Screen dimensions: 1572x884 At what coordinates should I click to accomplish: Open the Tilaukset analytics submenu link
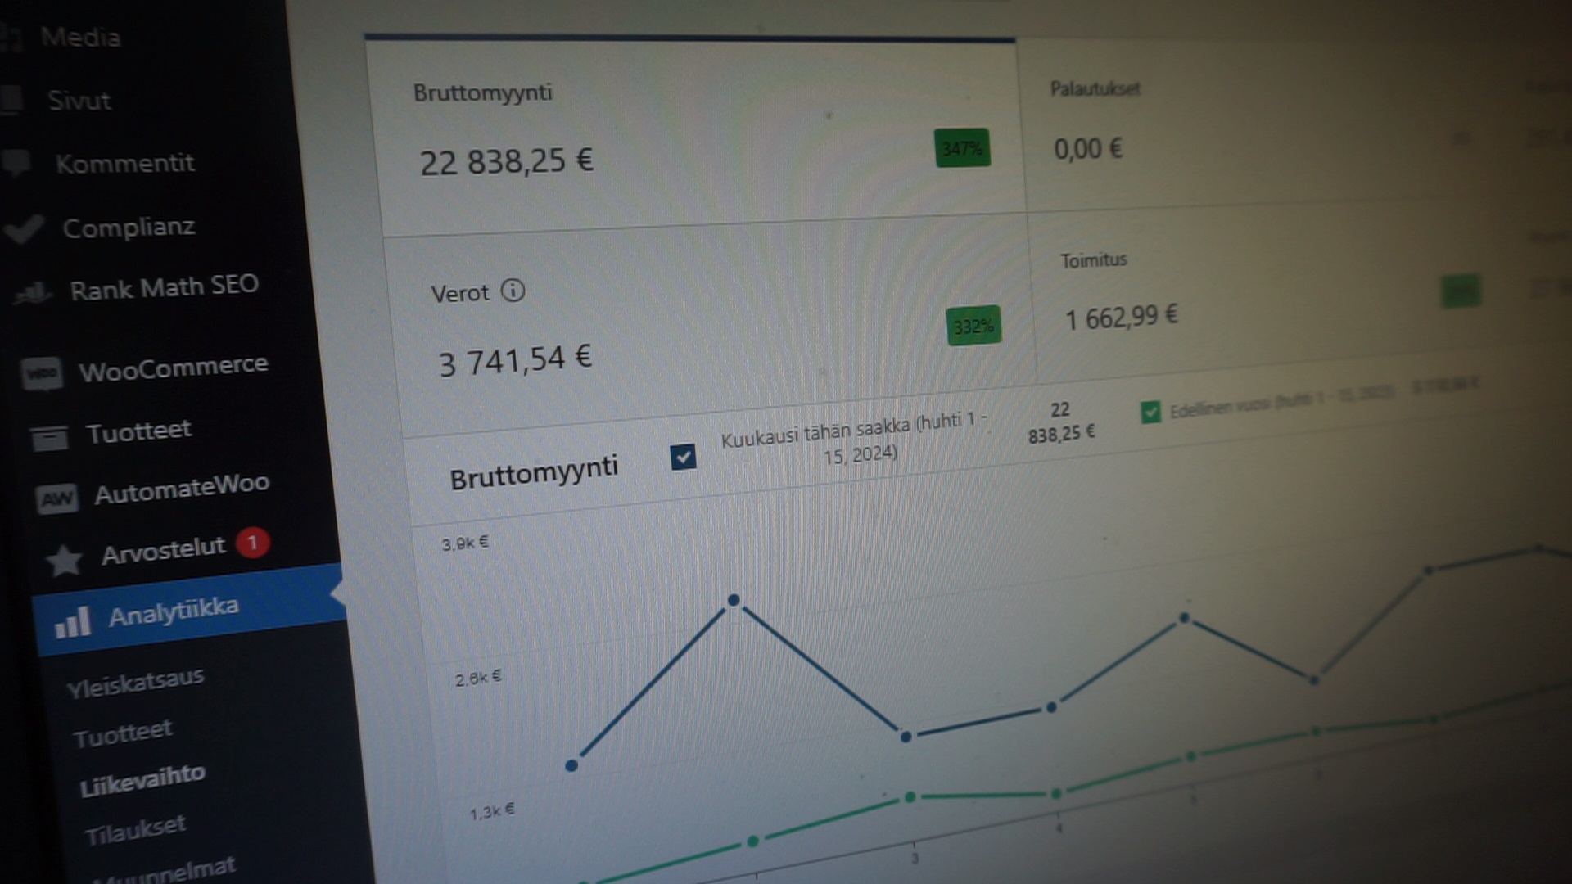pos(136,830)
